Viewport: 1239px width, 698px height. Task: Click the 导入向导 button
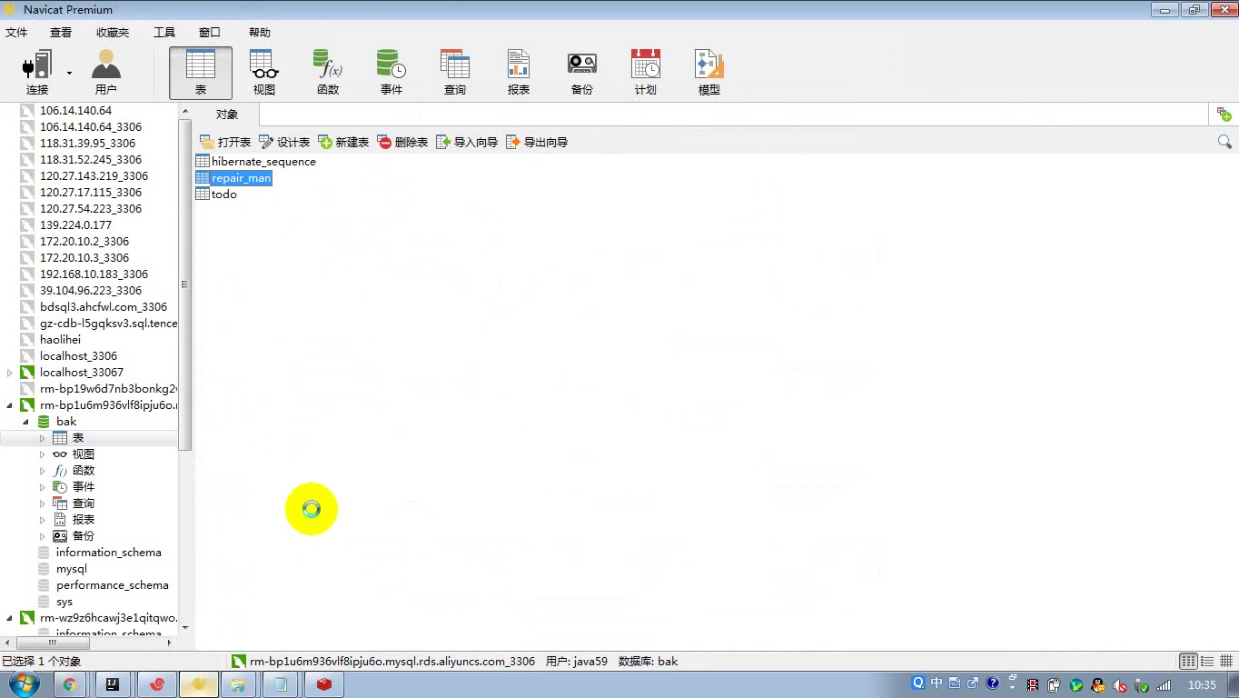pos(467,142)
